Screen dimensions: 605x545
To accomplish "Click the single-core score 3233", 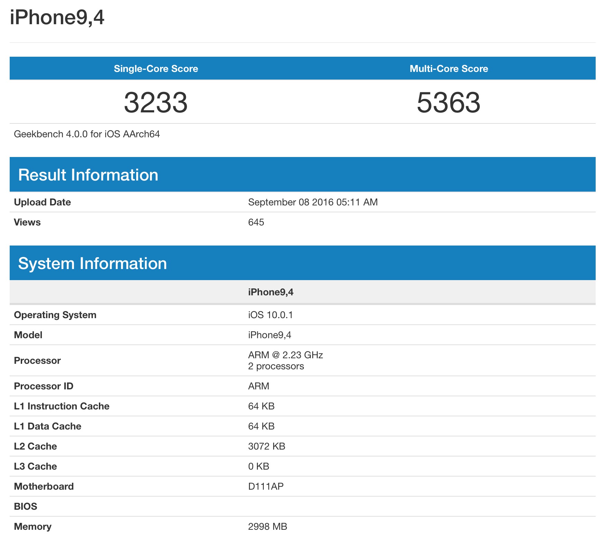I will 156,102.
